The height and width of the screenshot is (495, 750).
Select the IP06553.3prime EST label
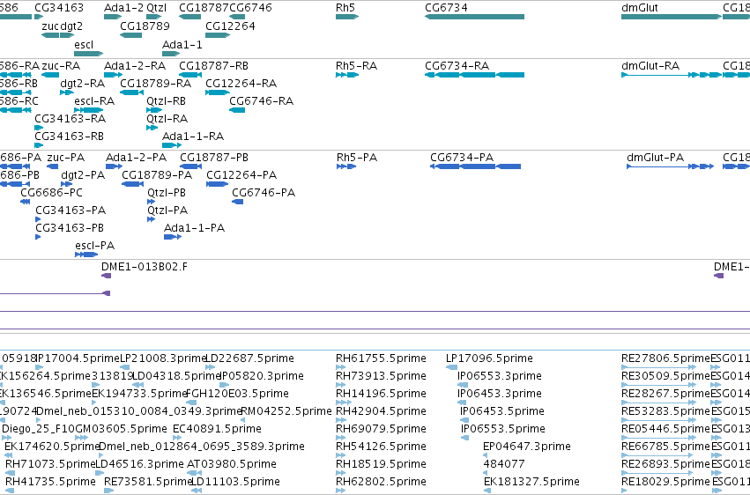500,376
